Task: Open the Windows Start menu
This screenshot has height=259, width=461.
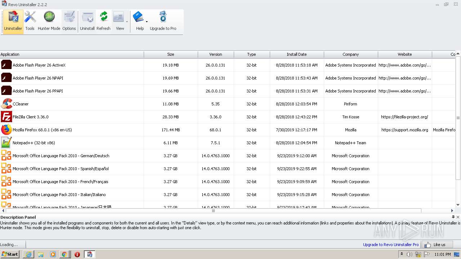Action: coord(10,254)
